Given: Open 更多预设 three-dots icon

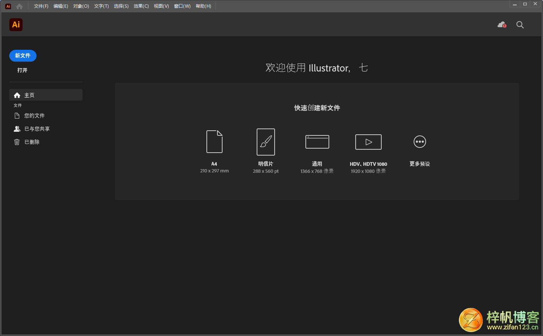Looking at the screenshot, I should 420,142.
